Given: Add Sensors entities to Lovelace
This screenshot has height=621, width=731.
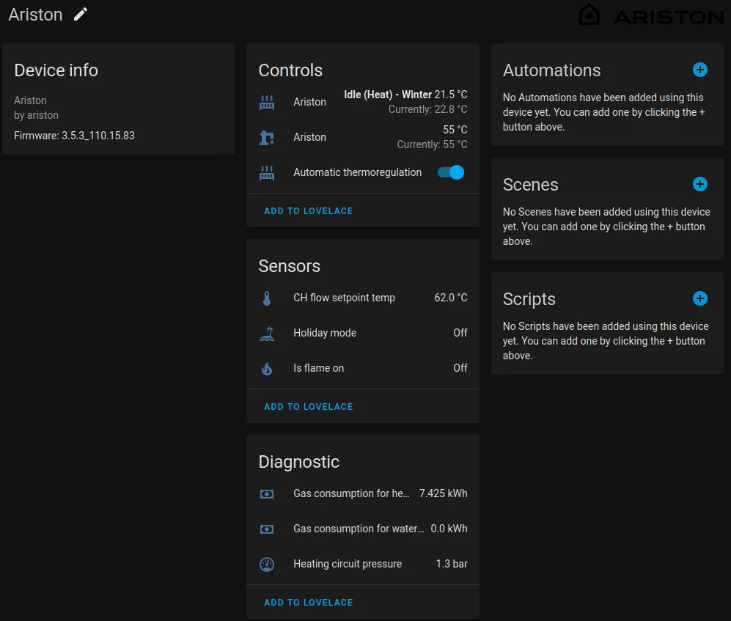Looking at the screenshot, I should coord(308,406).
